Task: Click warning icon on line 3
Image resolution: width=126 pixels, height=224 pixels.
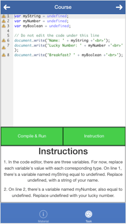Action: 4,26
